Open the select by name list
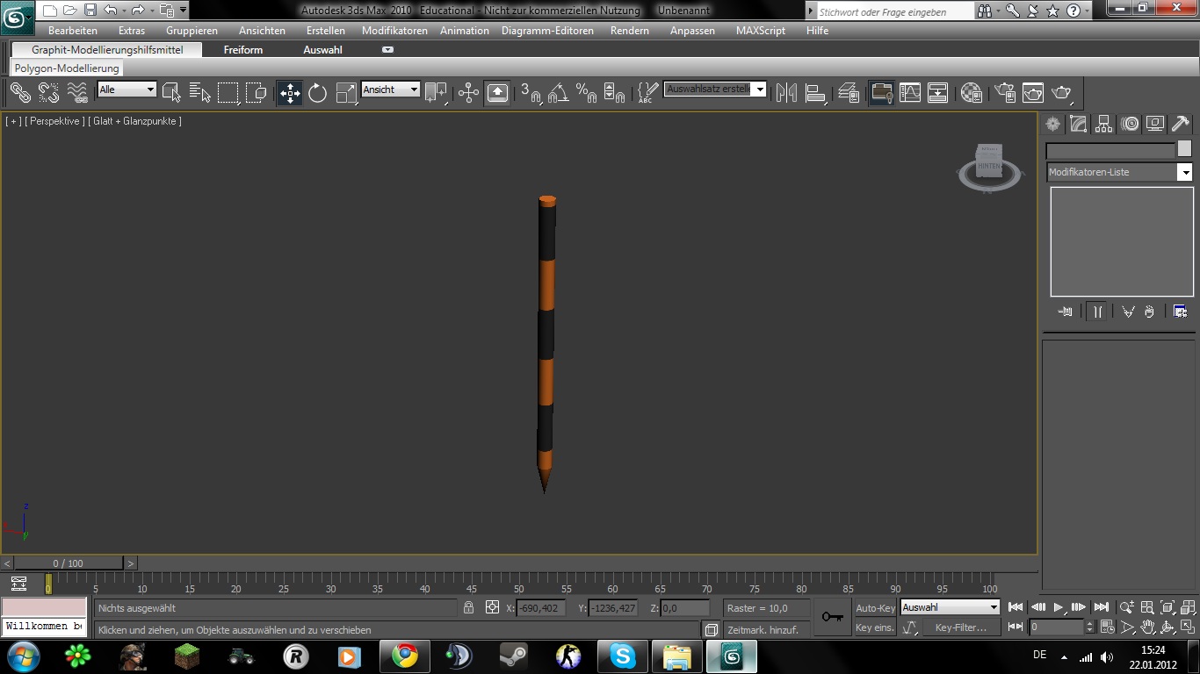 200,91
